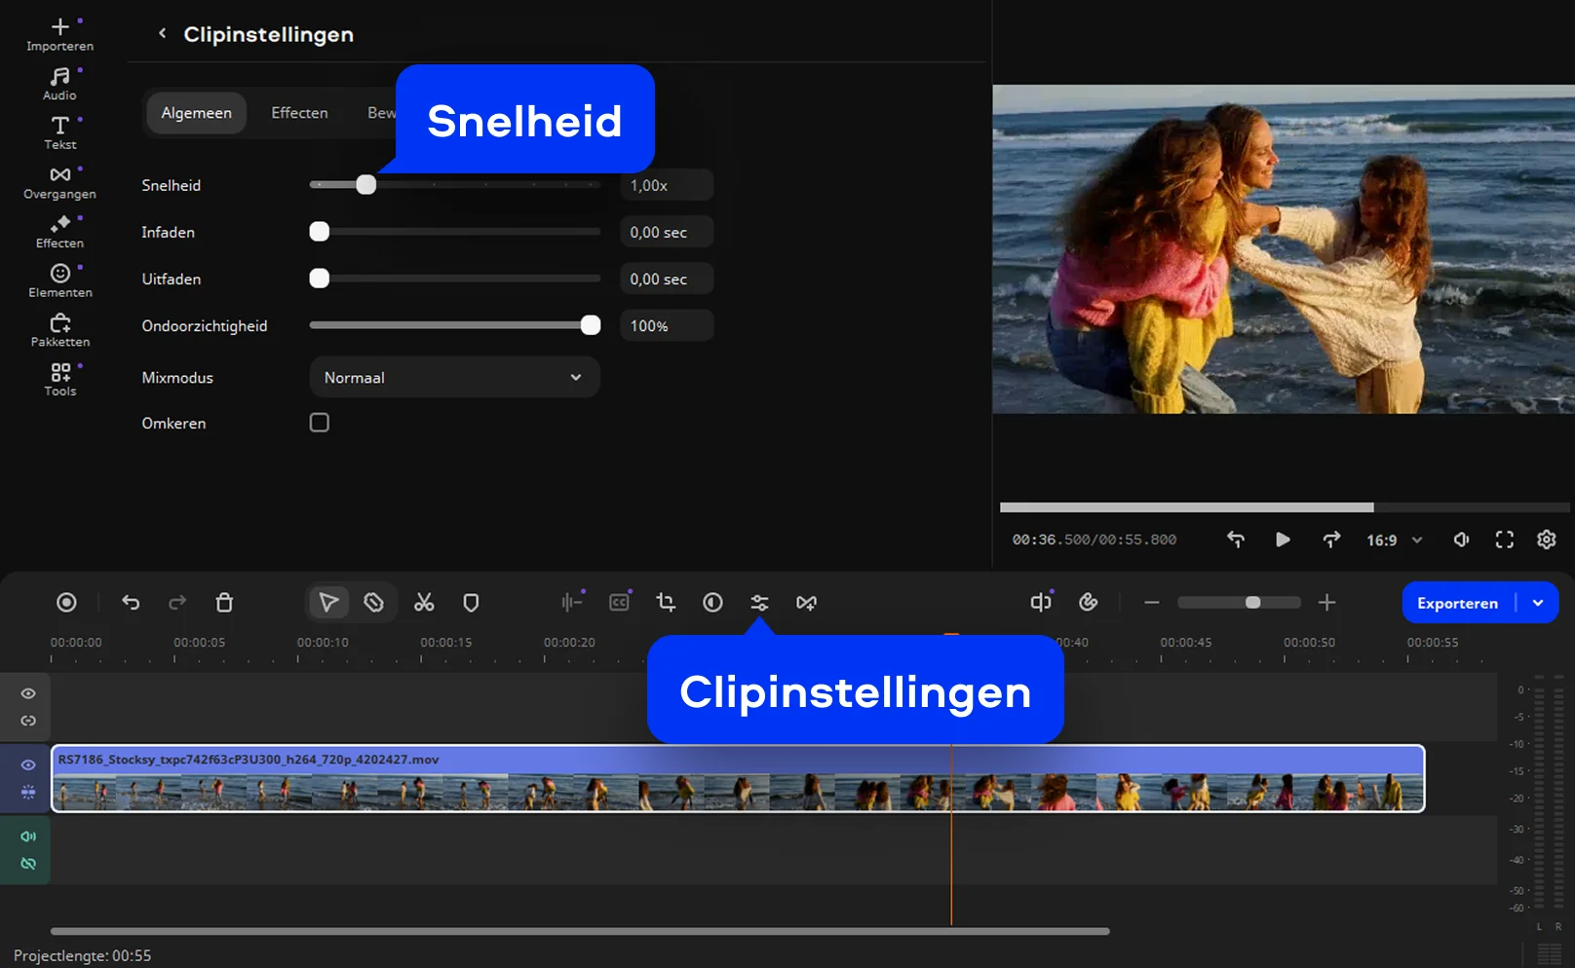Switch to the Effecten tab

[x=299, y=113]
